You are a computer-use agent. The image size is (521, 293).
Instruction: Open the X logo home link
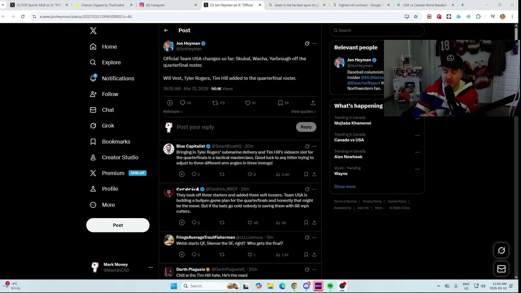pyautogui.click(x=93, y=31)
